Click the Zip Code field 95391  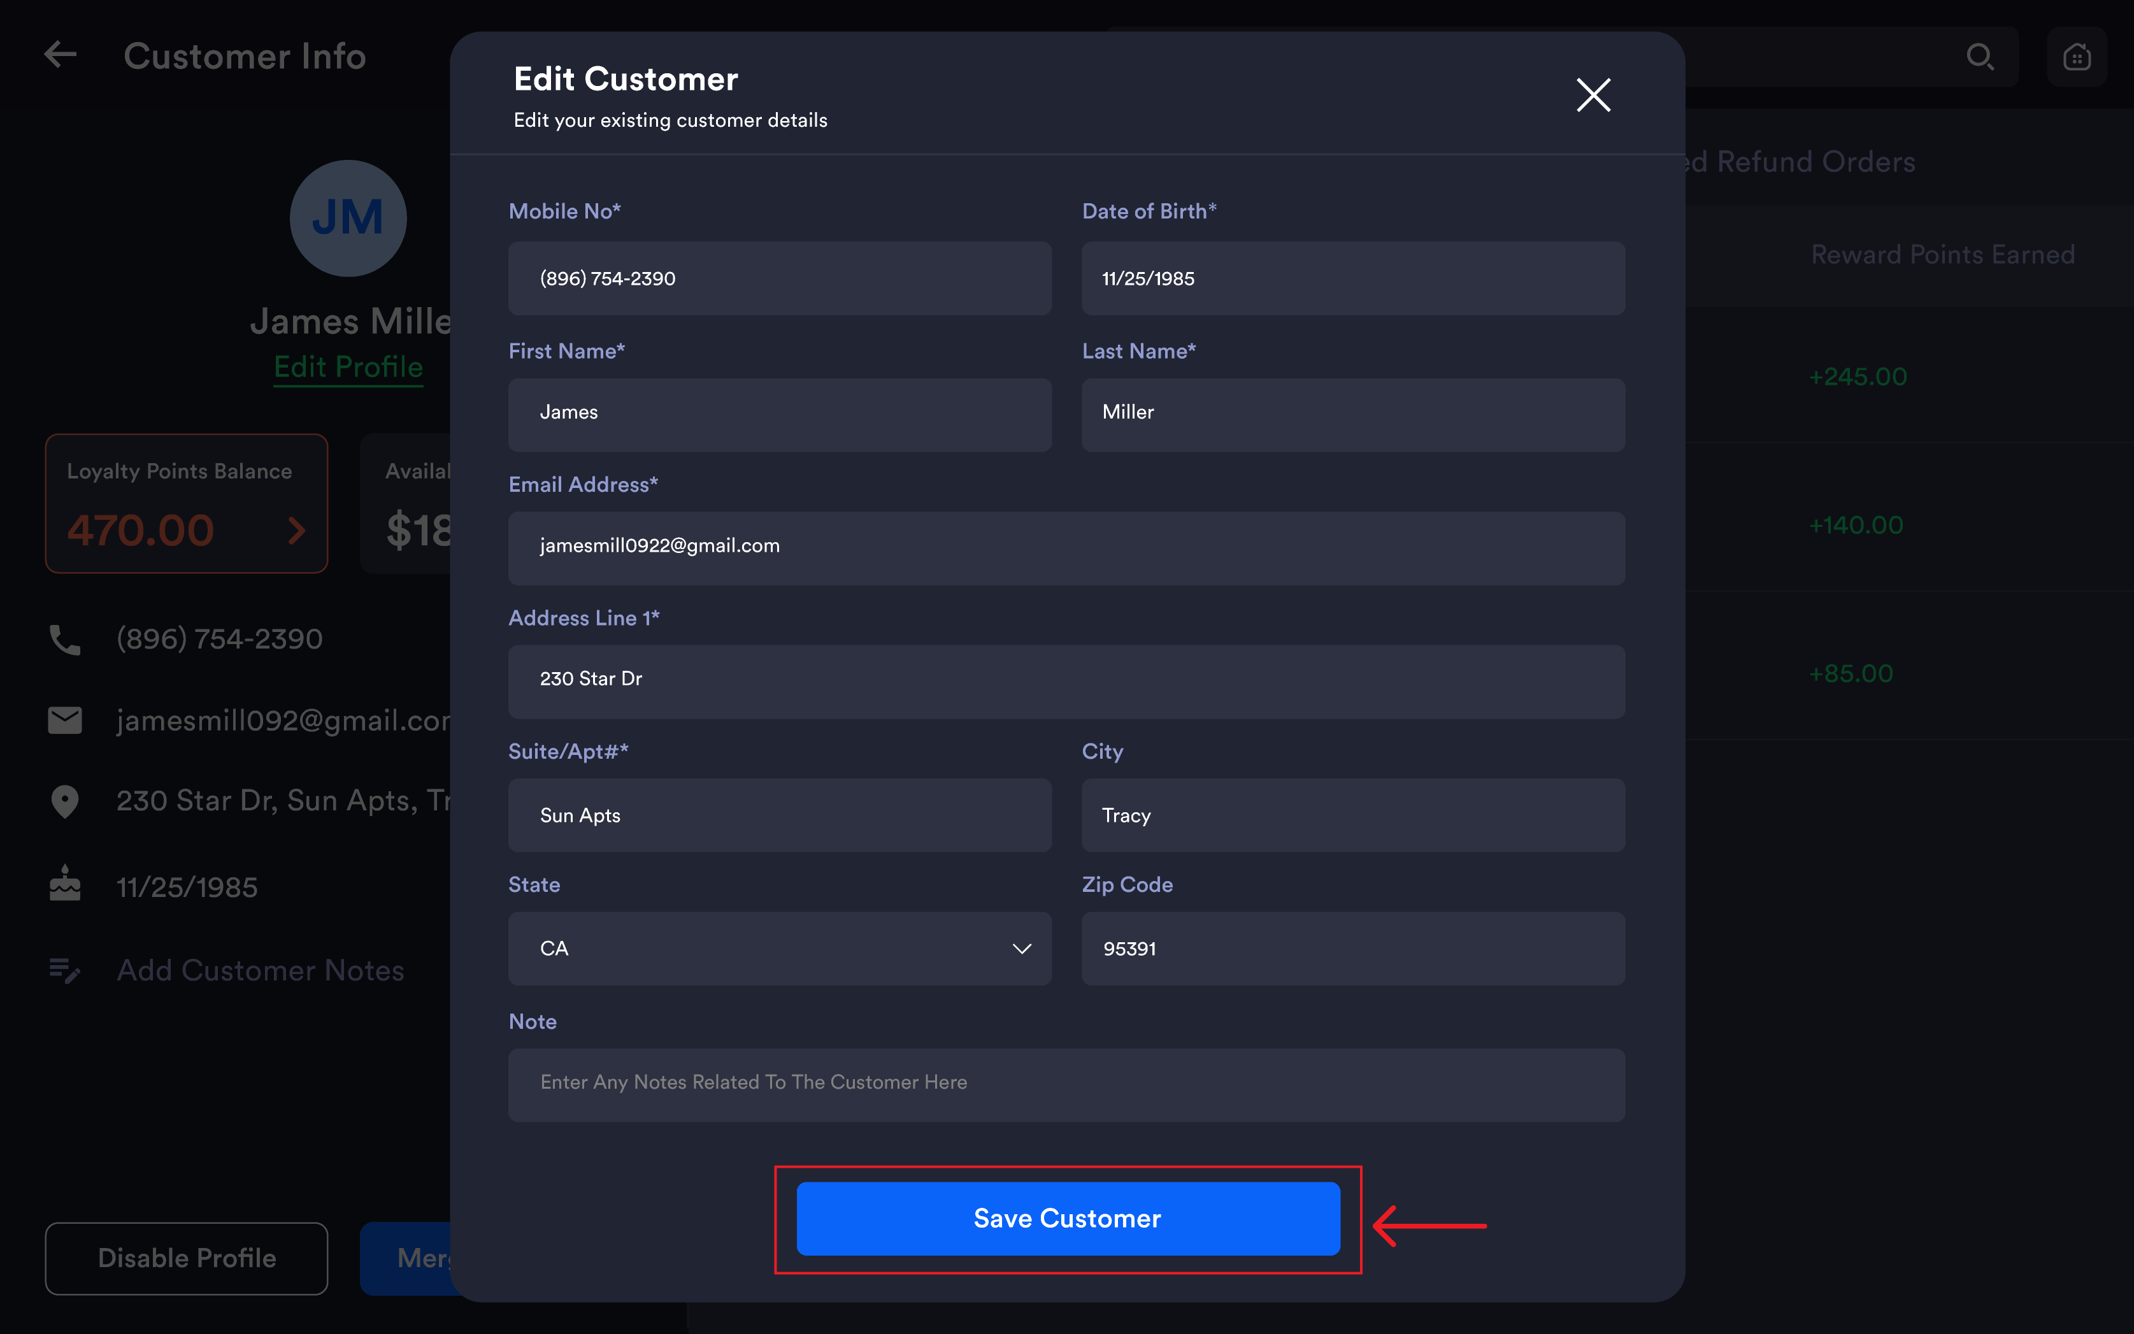click(1353, 949)
